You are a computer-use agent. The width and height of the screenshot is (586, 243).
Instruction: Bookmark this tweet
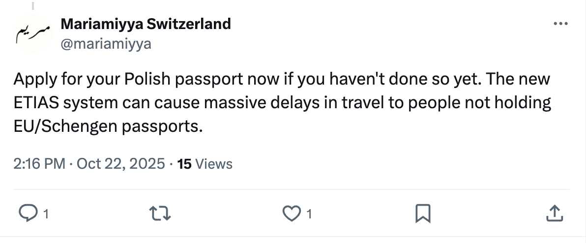coord(423,213)
